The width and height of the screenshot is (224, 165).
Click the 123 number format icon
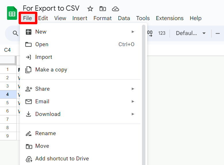tap(162, 33)
